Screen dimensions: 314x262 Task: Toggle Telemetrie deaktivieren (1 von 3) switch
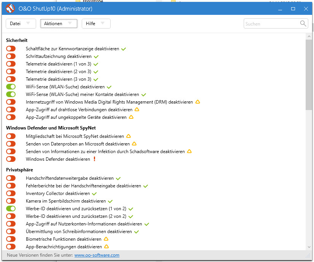11,64
